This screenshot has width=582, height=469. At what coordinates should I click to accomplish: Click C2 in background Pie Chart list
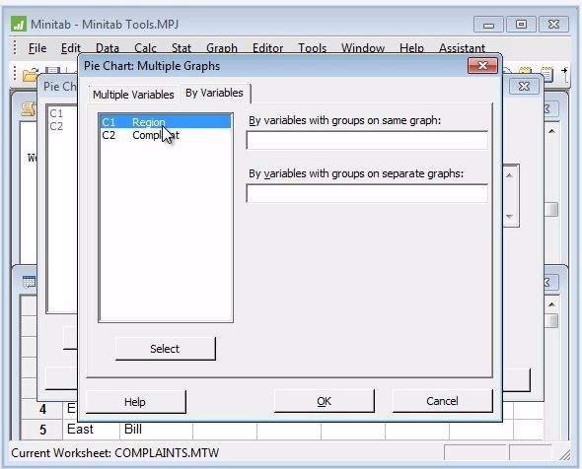point(56,126)
